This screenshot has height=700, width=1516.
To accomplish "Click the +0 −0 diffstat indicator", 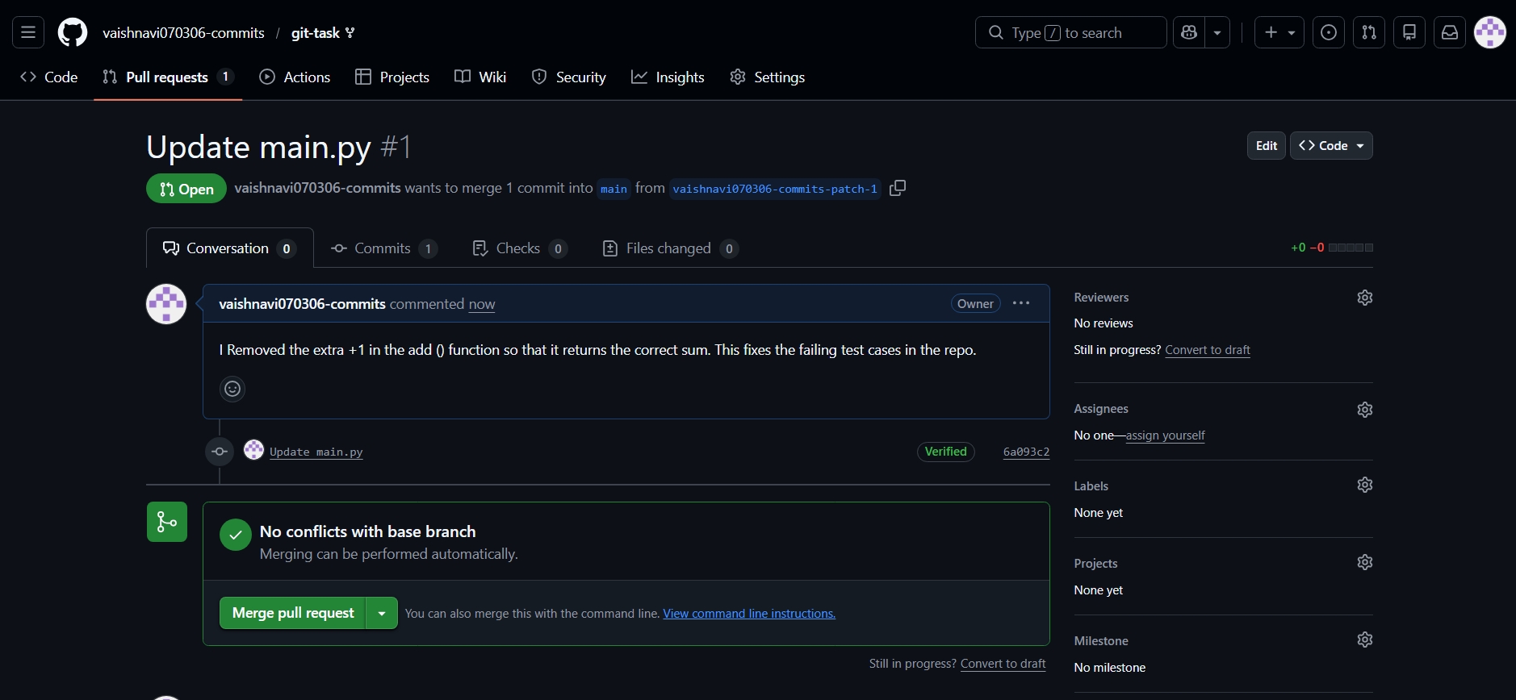I will coord(1332,248).
